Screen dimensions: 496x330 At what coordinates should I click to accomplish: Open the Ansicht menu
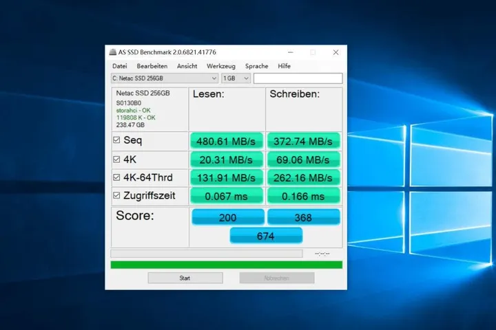[187, 66]
